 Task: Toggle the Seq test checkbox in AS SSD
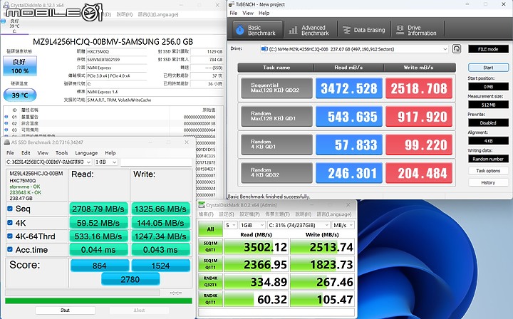pos(10,209)
